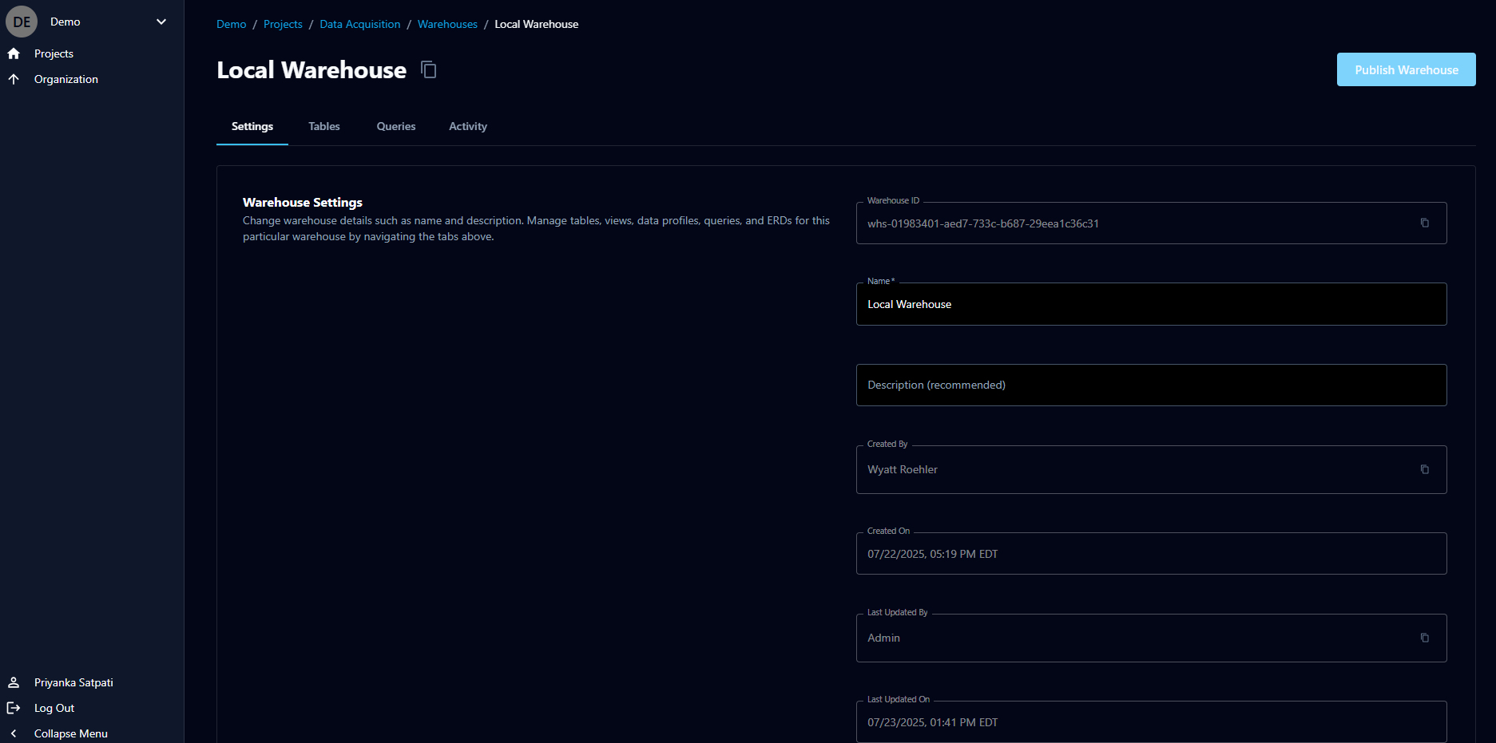Click the Last Updated On date value
Image resolution: width=1496 pixels, height=743 pixels.
[933, 722]
